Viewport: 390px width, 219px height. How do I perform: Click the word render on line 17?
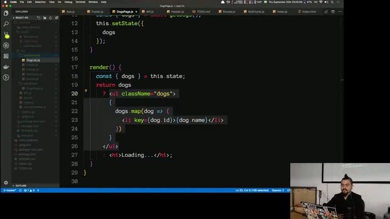point(99,68)
